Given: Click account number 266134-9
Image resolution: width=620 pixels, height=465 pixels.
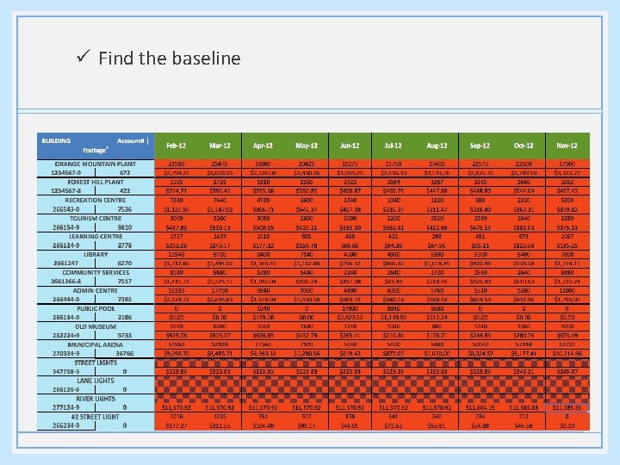Looking at the screenshot, I should (x=66, y=318).
